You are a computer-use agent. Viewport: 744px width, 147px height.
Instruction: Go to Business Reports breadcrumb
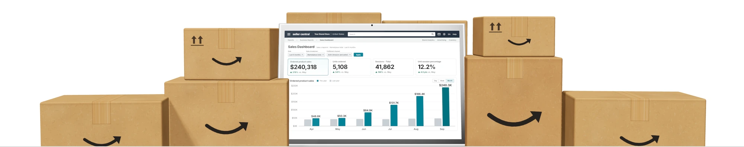[307, 40]
